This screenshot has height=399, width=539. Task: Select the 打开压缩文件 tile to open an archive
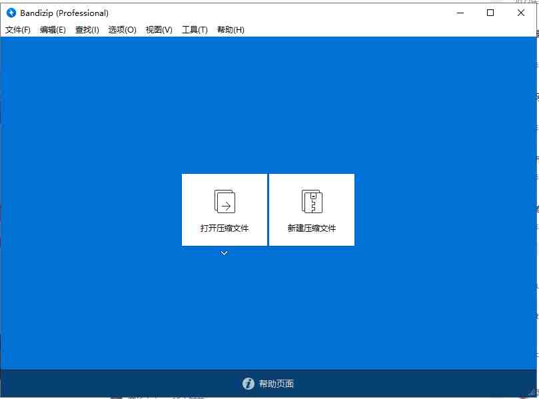coord(224,209)
